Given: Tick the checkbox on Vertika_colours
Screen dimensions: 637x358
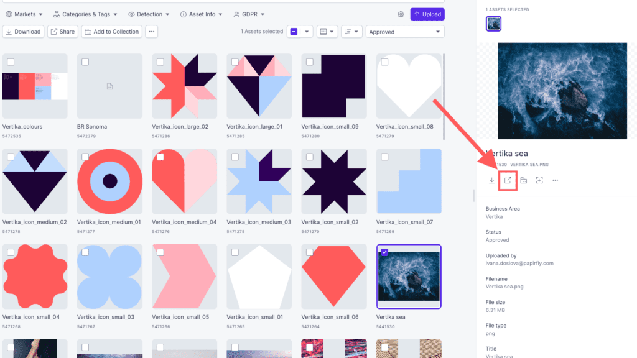Looking at the screenshot, I should 11,62.
